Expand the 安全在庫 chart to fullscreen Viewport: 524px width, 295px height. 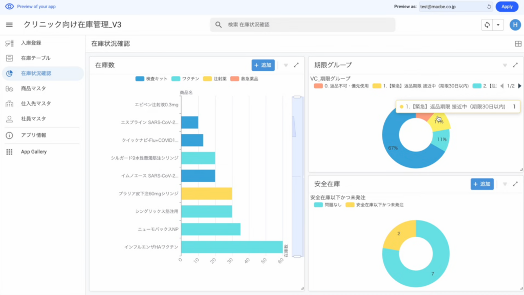(515, 184)
